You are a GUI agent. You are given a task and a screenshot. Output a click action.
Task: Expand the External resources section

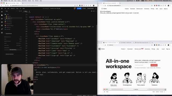click(10, 54)
